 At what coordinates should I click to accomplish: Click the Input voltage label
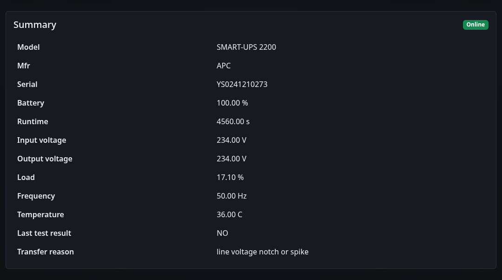pyautogui.click(x=42, y=140)
